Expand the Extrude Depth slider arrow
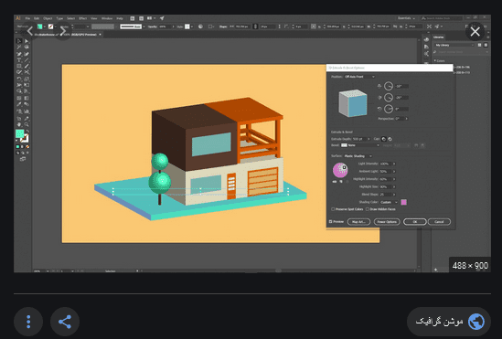The width and height of the screenshot is (502, 339). point(368,139)
